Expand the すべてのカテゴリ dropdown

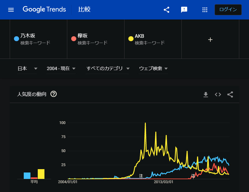click(x=108, y=69)
